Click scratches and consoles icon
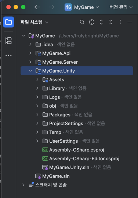This screenshot has width=138, height=198. (32, 184)
